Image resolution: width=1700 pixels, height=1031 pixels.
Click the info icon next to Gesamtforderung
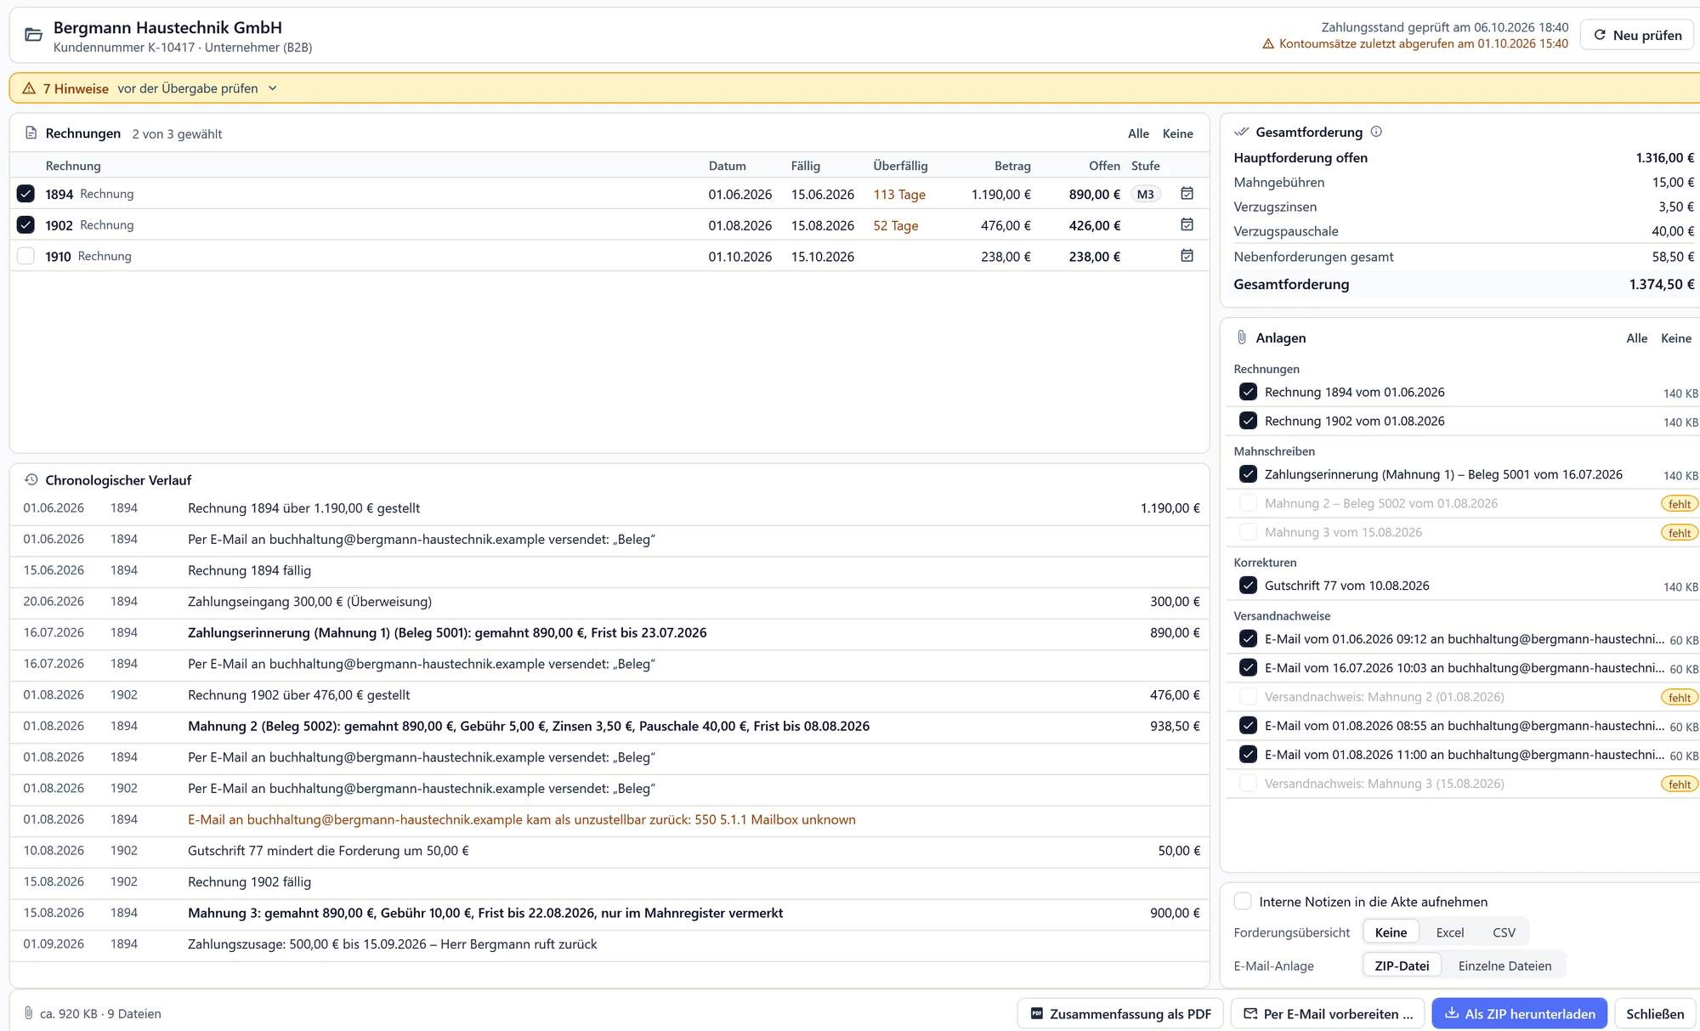coord(1376,132)
